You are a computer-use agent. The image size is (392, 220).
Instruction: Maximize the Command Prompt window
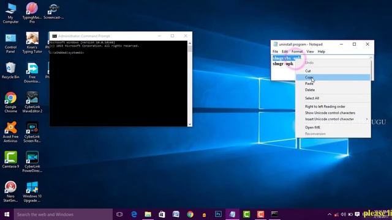172,36
